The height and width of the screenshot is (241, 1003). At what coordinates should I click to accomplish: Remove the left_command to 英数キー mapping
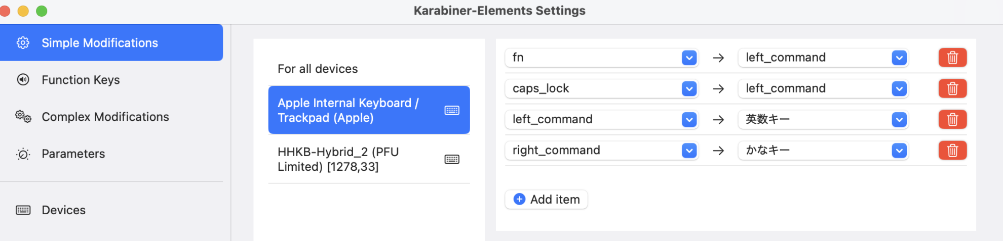coord(952,120)
